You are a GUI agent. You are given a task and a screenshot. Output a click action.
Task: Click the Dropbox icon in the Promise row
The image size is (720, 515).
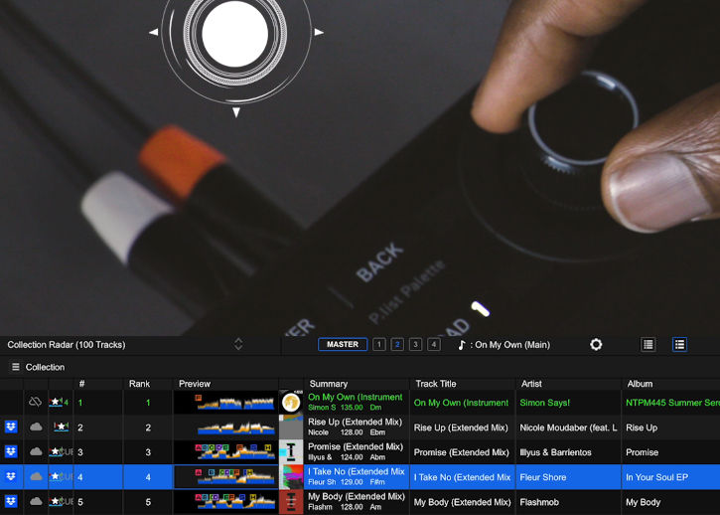[11, 452]
